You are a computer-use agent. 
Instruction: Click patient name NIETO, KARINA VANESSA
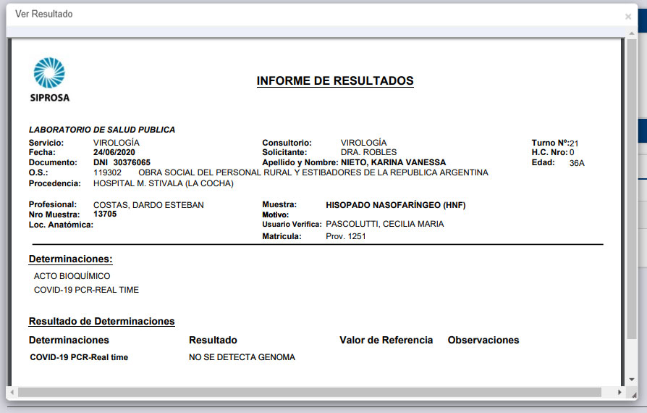coord(393,162)
